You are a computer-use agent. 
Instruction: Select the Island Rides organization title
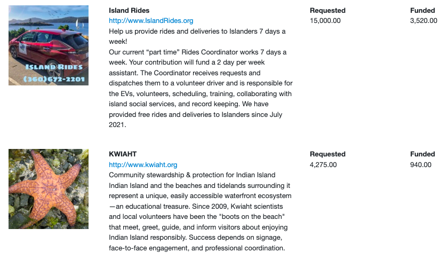[129, 10]
